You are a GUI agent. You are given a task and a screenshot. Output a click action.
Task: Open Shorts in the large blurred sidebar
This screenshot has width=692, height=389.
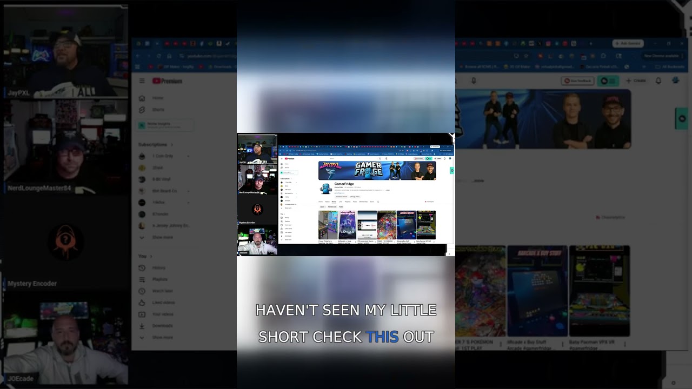(158, 110)
